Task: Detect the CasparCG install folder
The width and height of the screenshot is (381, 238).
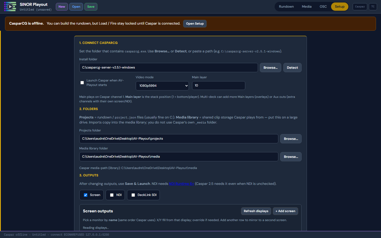Action: click(292, 67)
